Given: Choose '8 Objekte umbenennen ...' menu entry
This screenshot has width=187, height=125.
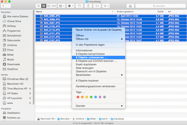Looking at the screenshot, I should pyautogui.click(x=91, y=57).
